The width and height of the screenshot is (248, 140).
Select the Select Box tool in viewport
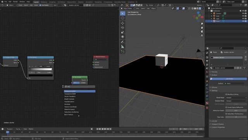coord(122,13)
